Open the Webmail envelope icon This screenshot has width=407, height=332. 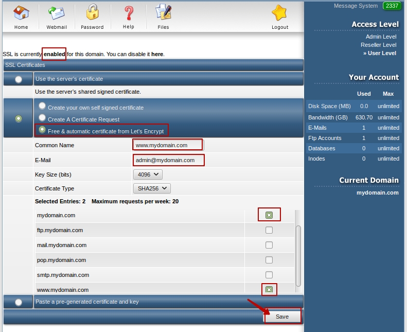tap(56, 13)
